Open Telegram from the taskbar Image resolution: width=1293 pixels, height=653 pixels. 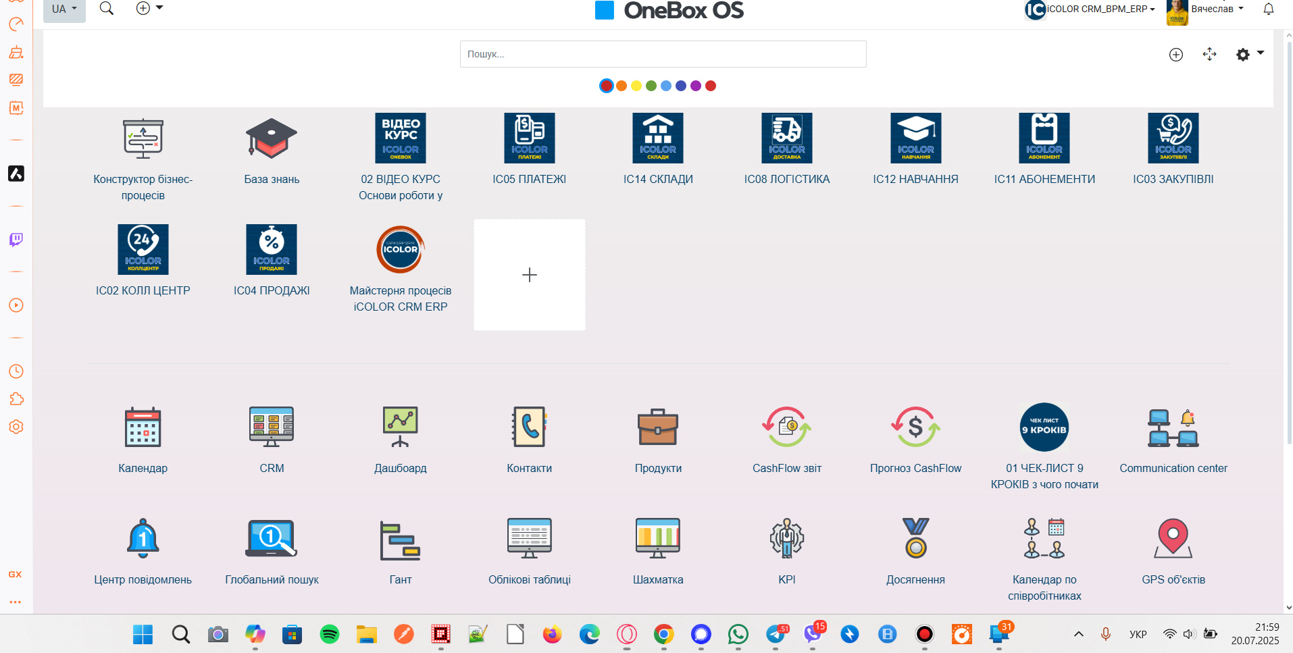coord(776,634)
